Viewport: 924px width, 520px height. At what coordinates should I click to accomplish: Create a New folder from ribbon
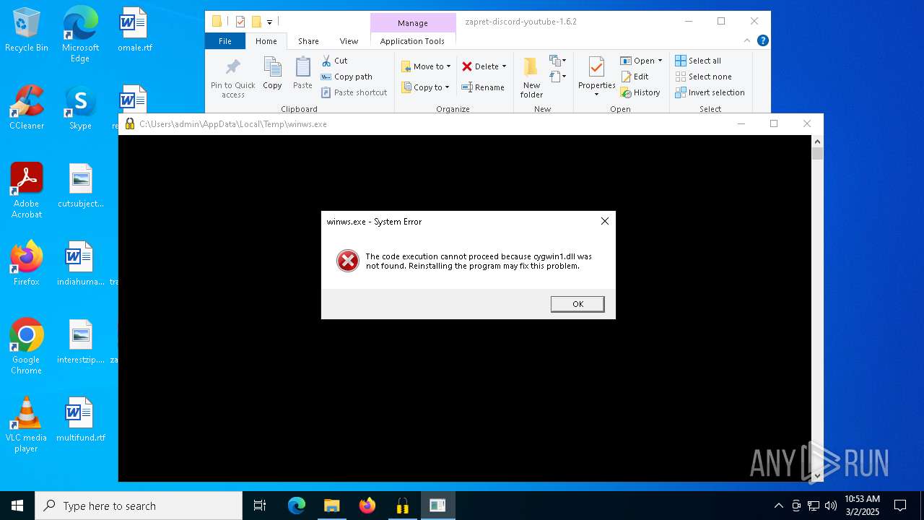tap(531, 77)
